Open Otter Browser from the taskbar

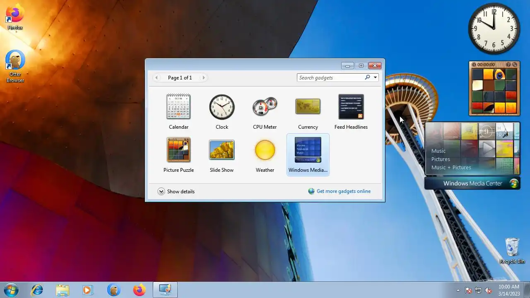[x=113, y=290]
